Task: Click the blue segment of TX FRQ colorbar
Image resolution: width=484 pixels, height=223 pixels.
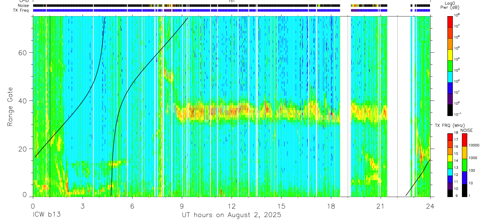Action: 450,179
